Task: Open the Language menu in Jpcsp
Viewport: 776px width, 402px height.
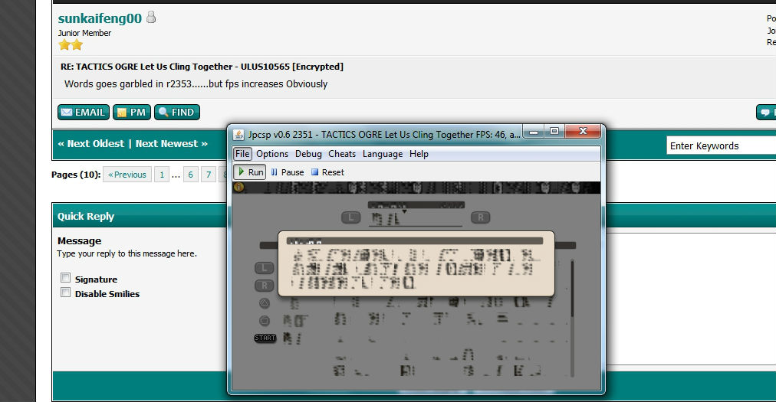Action: [383, 154]
